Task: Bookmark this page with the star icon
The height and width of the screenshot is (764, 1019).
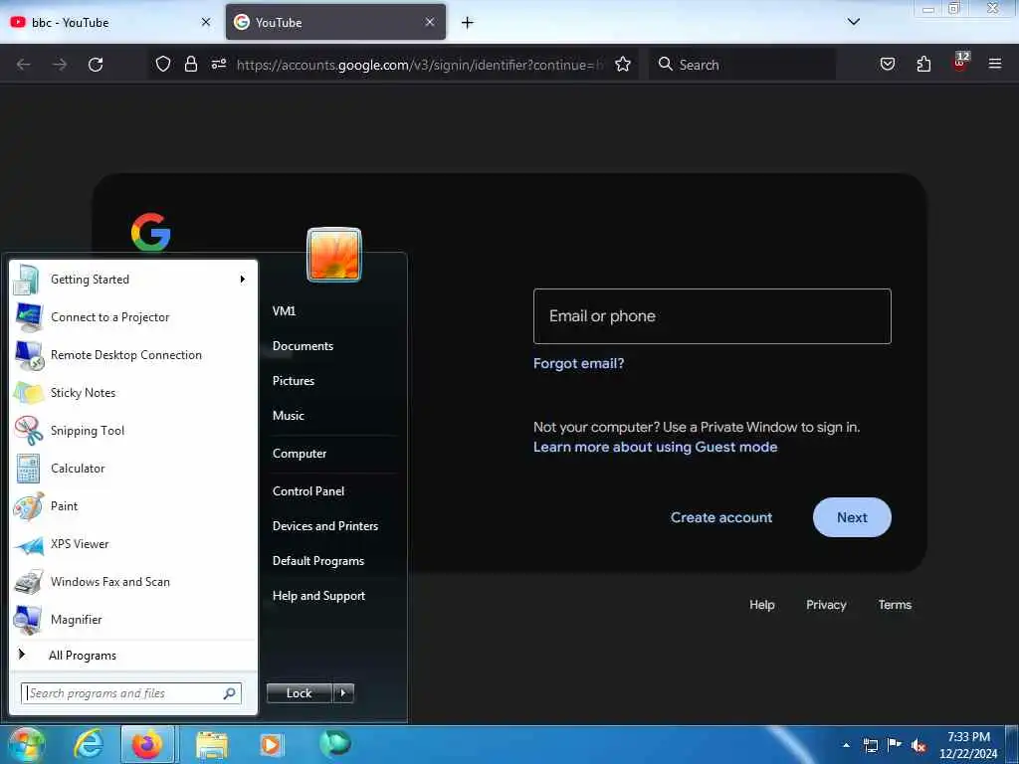Action: tap(623, 64)
